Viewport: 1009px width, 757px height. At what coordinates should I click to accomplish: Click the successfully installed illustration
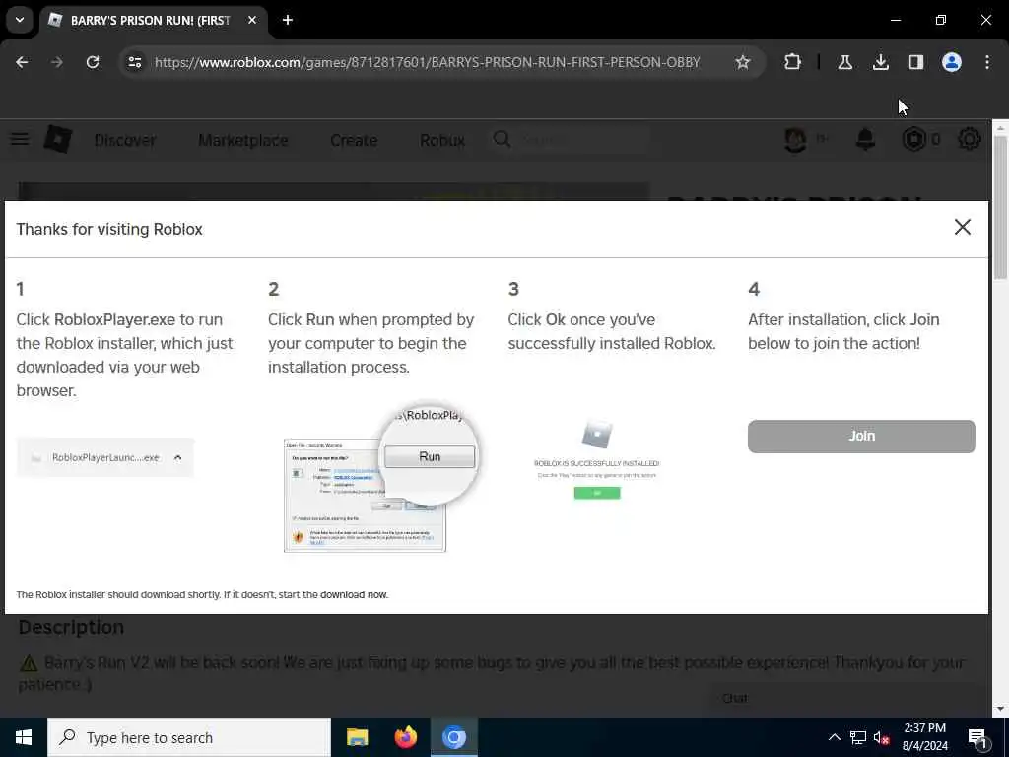click(596, 458)
